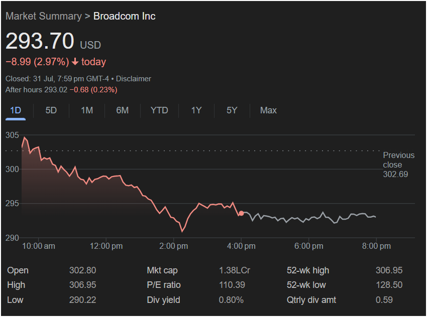
Task: Click the Broadcom Inc title
Action: [x=125, y=16]
